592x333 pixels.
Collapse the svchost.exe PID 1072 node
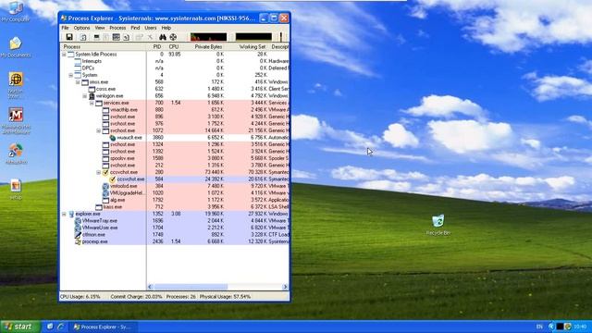[99, 130]
